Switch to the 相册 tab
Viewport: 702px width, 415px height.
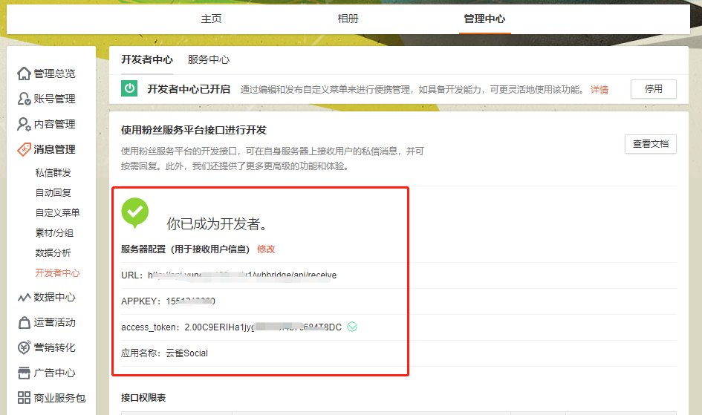pyautogui.click(x=348, y=19)
